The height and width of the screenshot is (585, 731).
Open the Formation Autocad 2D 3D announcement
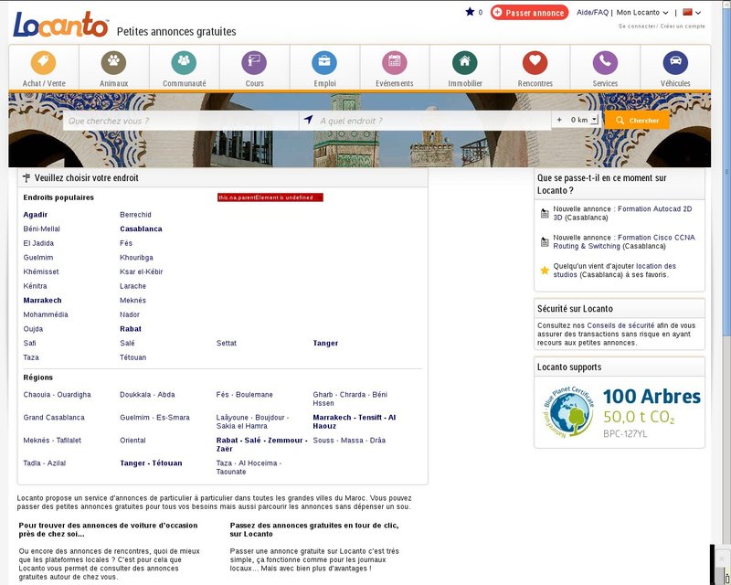click(x=622, y=213)
